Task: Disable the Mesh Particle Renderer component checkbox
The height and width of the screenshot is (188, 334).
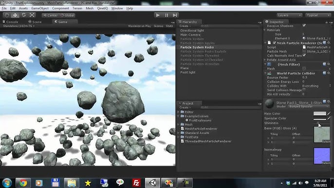Action: point(275,43)
